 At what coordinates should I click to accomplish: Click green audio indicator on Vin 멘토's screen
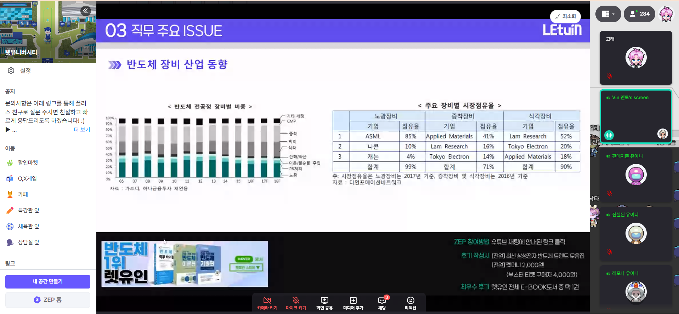tap(609, 135)
